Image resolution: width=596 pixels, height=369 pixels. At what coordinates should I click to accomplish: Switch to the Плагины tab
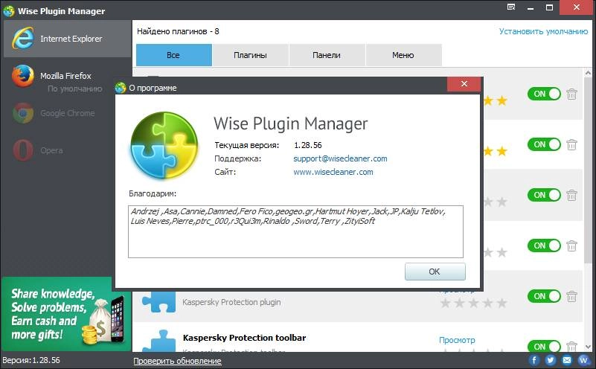point(250,55)
